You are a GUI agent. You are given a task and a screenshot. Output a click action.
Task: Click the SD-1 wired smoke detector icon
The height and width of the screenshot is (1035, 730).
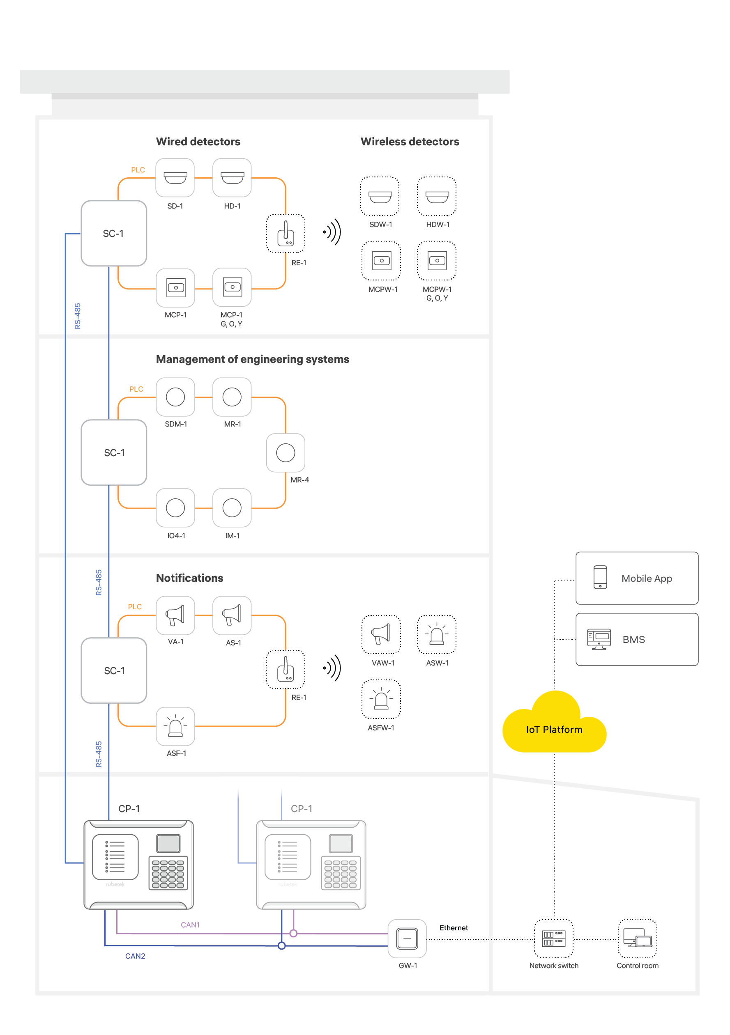[175, 178]
